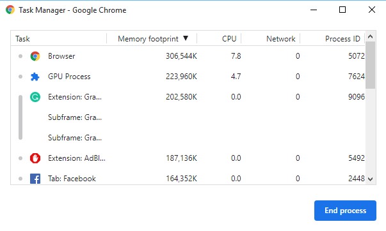Click the scrollbar down arrow
Screen dimensions: 386x231
coord(370,179)
